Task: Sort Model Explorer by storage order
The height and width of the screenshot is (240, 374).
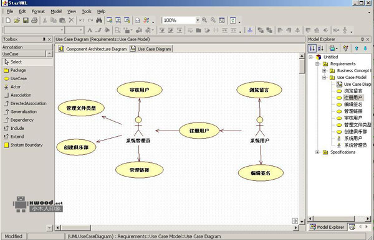Action: pyautogui.click(x=312, y=48)
